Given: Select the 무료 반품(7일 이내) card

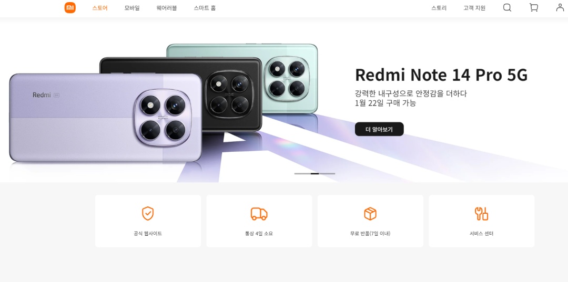Looking at the screenshot, I should tap(370, 221).
